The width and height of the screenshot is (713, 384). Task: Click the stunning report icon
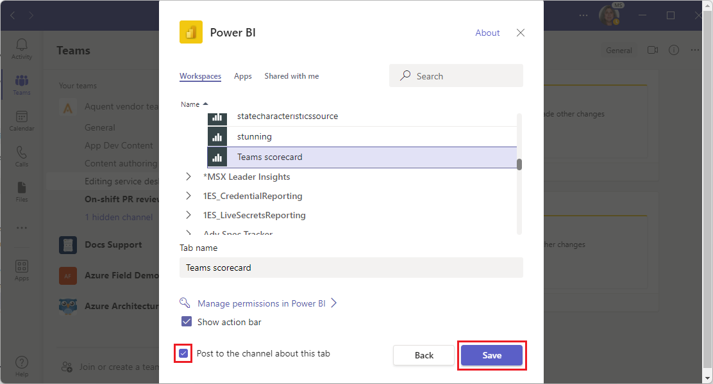click(x=217, y=136)
